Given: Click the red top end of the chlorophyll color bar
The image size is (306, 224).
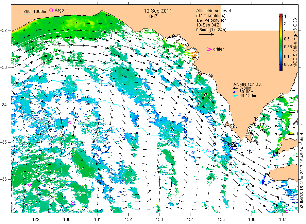Looking at the screenshot, I should (x=281, y=15).
